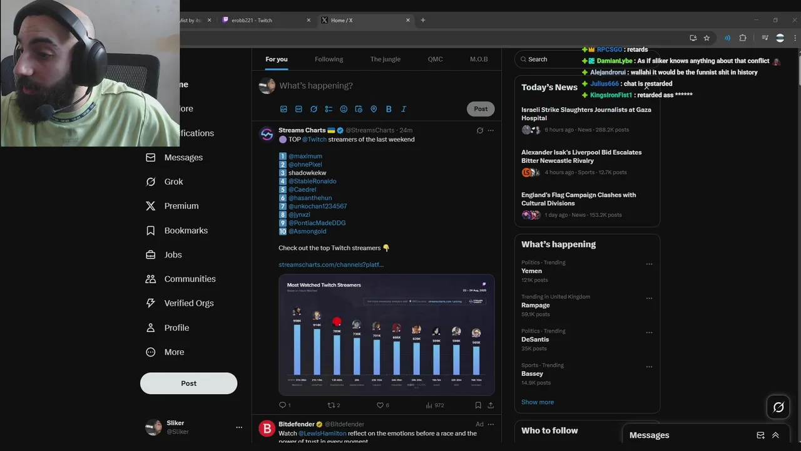Show more trends

click(x=538, y=402)
